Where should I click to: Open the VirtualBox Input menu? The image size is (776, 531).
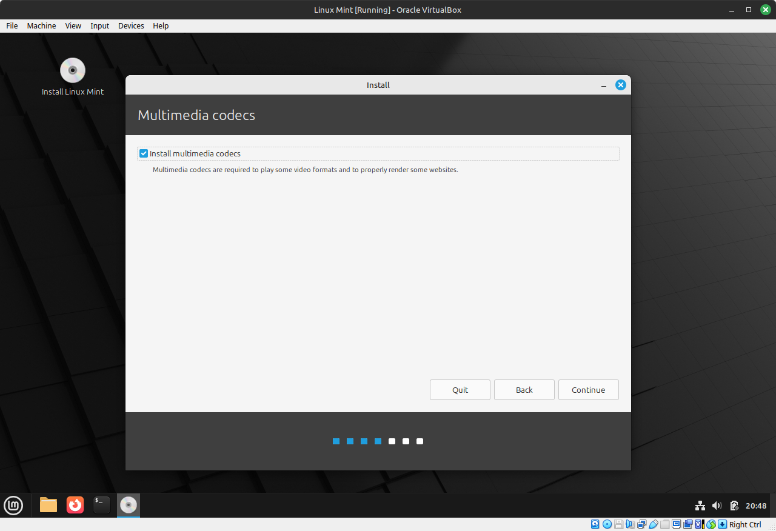pos(99,25)
